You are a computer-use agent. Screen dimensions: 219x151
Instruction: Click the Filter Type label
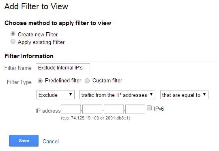click(19, 82)
